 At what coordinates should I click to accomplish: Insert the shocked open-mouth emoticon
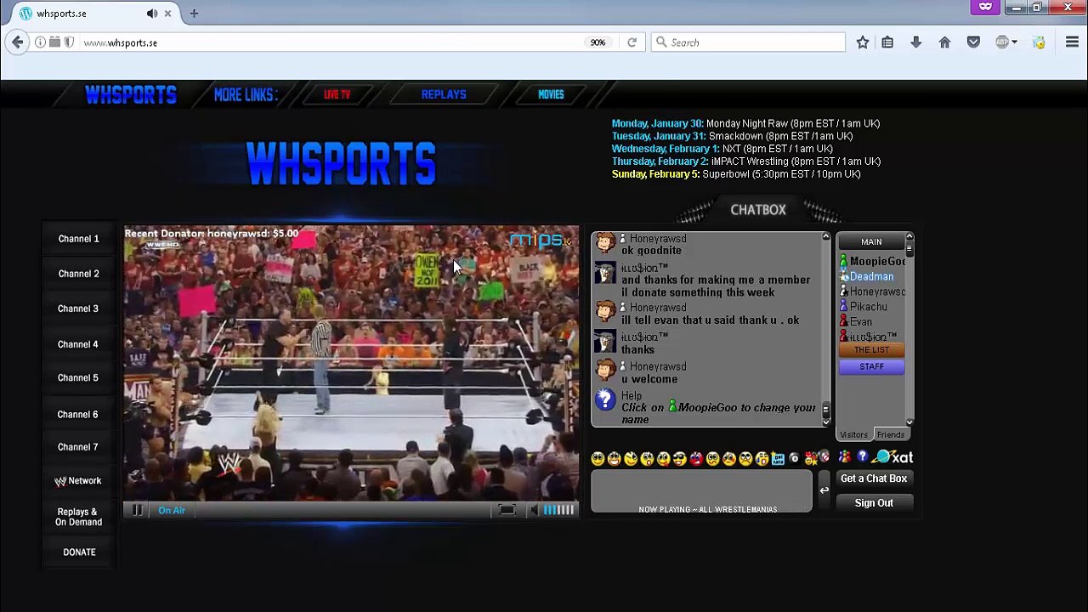(x=648, y=459)
